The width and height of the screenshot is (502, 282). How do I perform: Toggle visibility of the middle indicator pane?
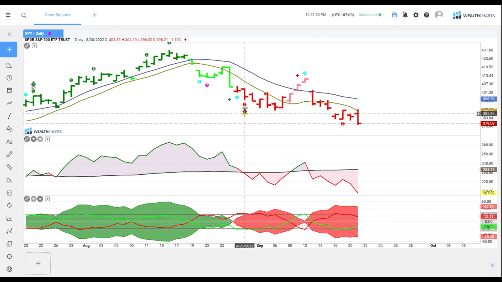tap(27, 139)
